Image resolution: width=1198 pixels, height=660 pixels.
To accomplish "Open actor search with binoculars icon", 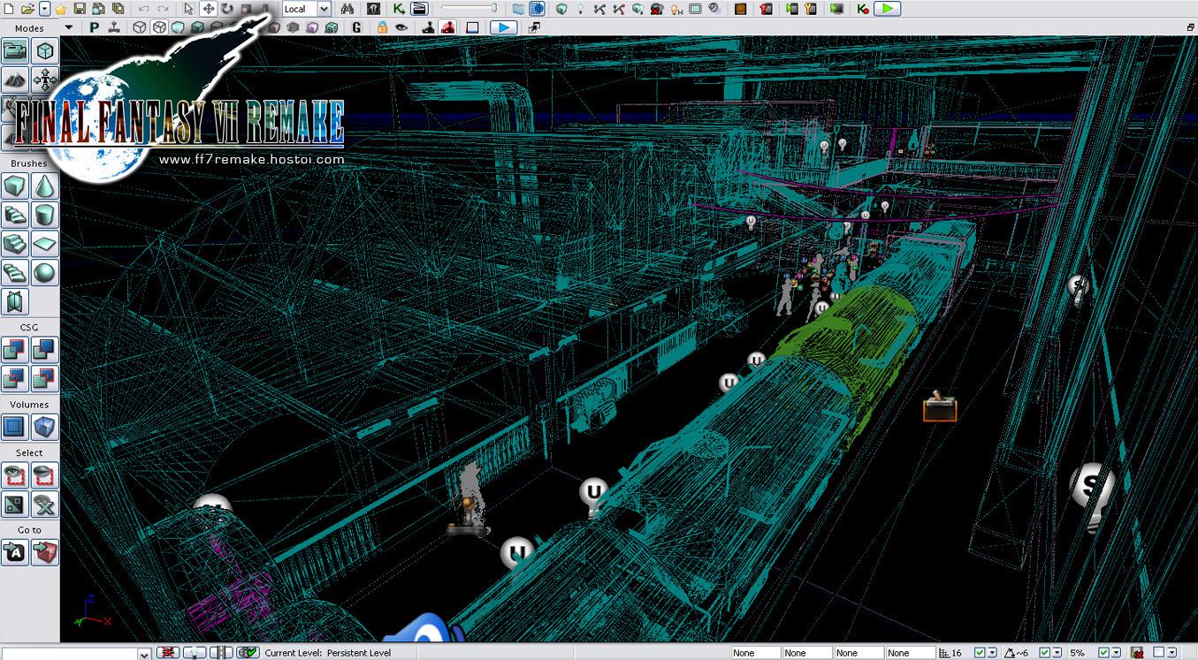I will point(347,9).
